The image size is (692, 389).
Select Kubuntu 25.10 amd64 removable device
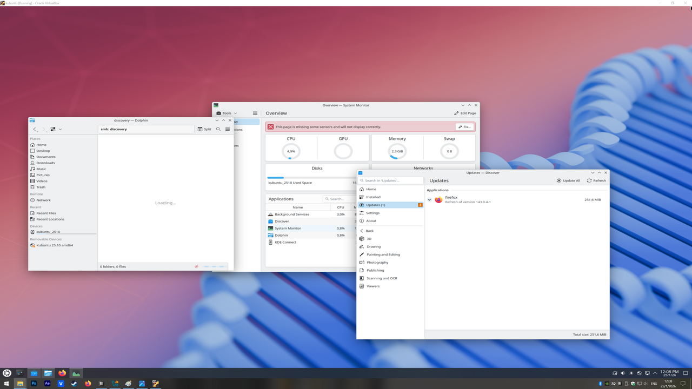(x=63, y=245)
